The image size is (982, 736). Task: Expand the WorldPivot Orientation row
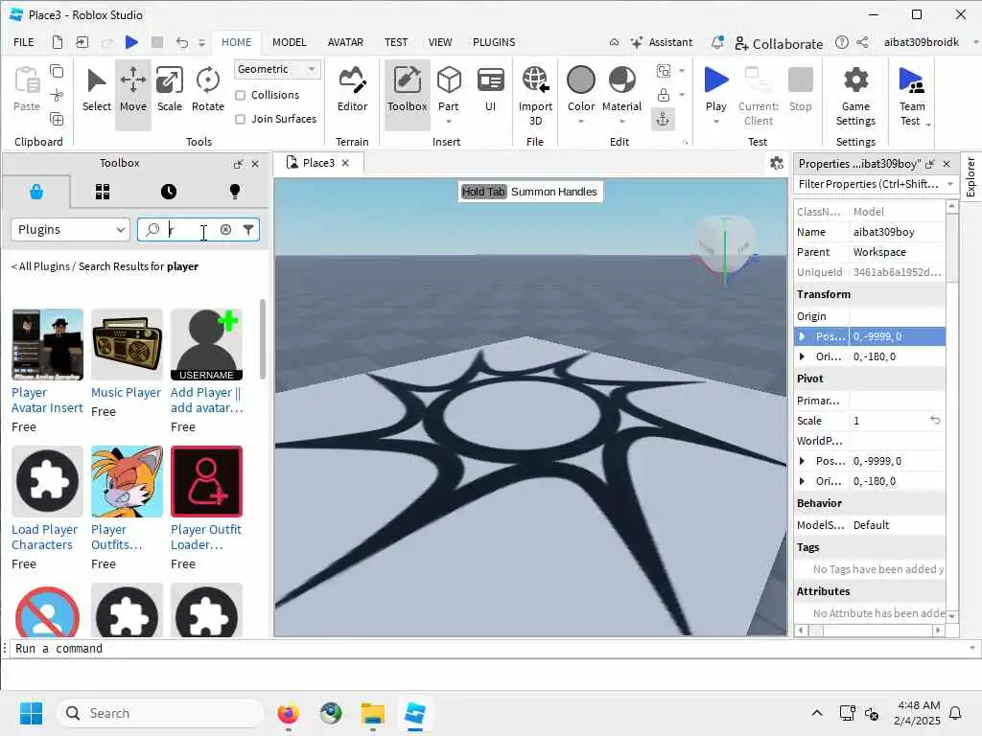tap(802, 481)
